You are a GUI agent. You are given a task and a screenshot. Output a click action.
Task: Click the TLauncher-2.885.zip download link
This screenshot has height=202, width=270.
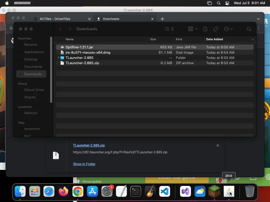point(89,145)
